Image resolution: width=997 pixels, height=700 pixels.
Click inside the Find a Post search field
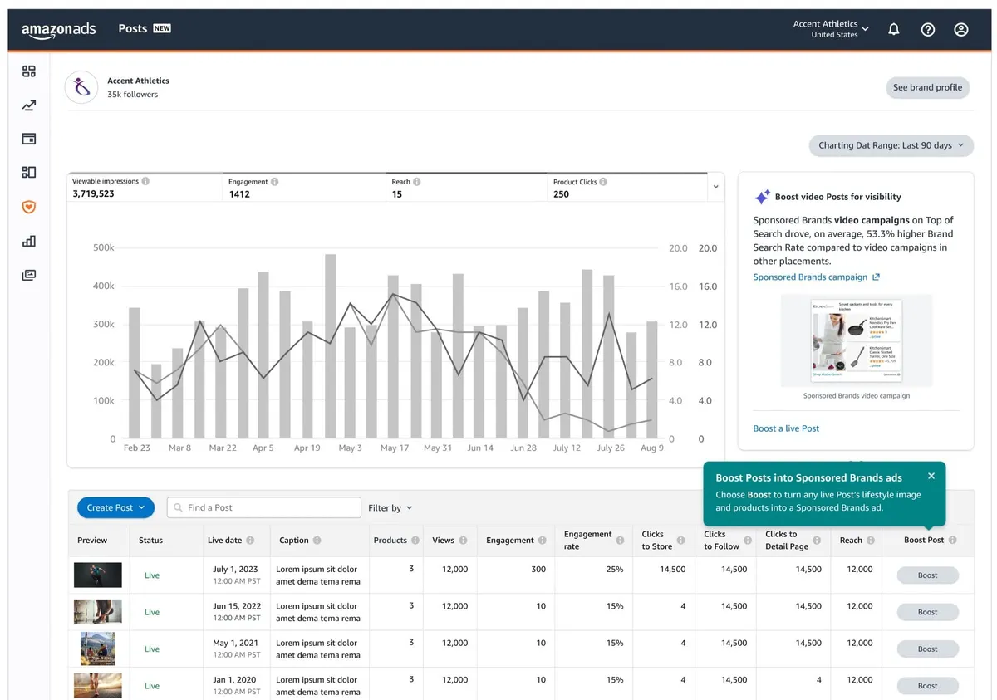pyautogui.click(x=263, y=507)
